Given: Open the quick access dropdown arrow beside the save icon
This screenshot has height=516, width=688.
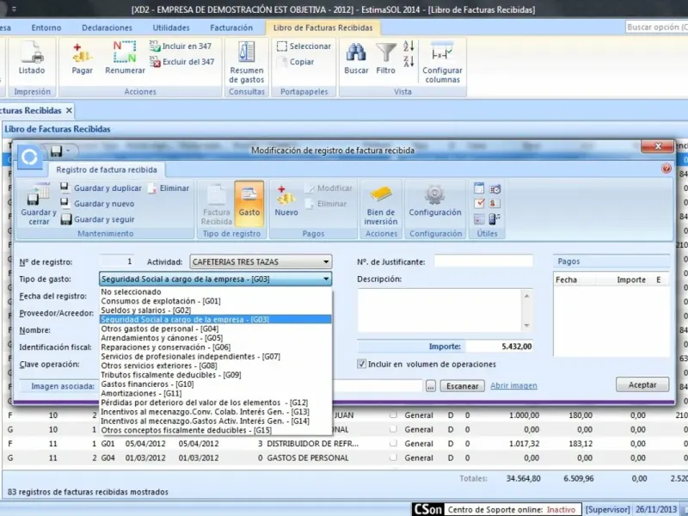Looking at the screenshot, I should [69, 151].
